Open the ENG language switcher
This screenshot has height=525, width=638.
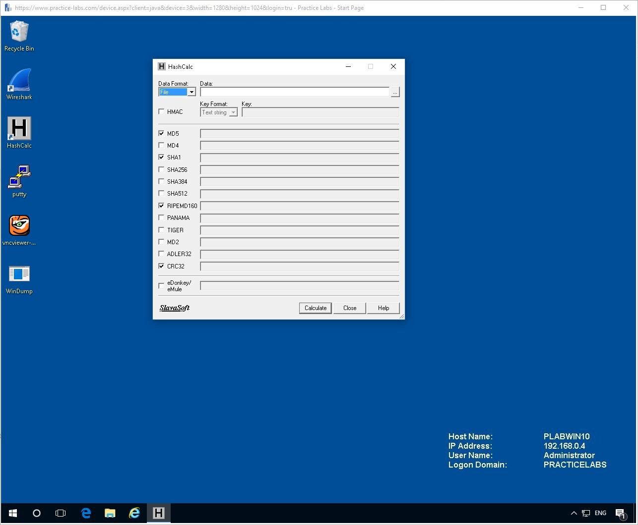pos(600,513)
